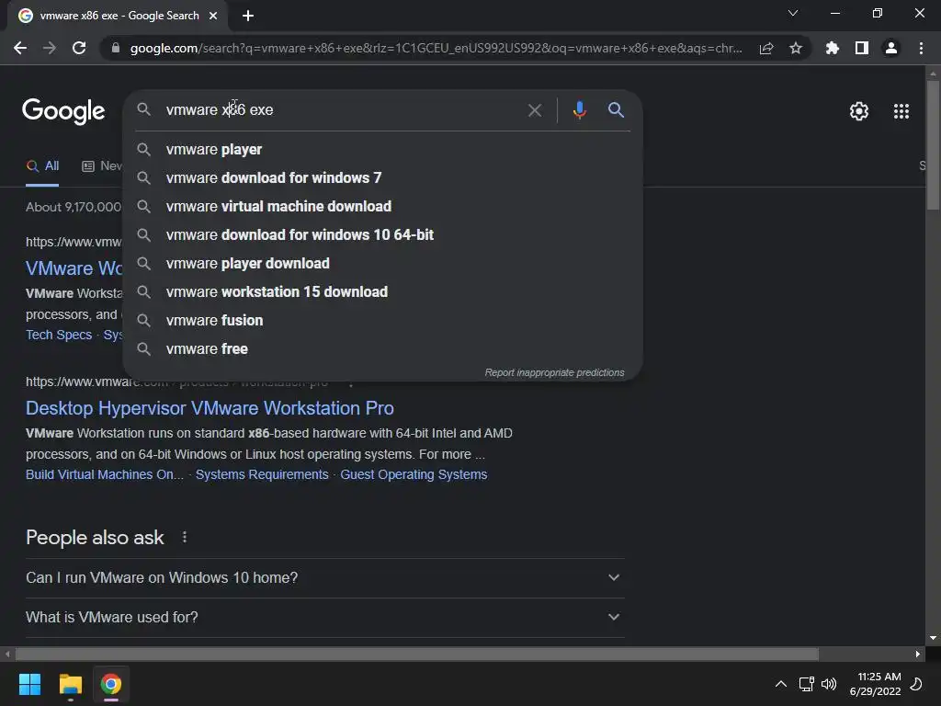
Task: View site information lock icon
Action: (116, 48)
